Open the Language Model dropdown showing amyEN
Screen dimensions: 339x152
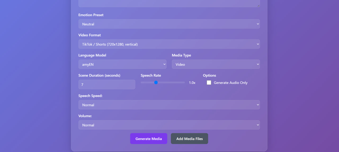point(122,64)
